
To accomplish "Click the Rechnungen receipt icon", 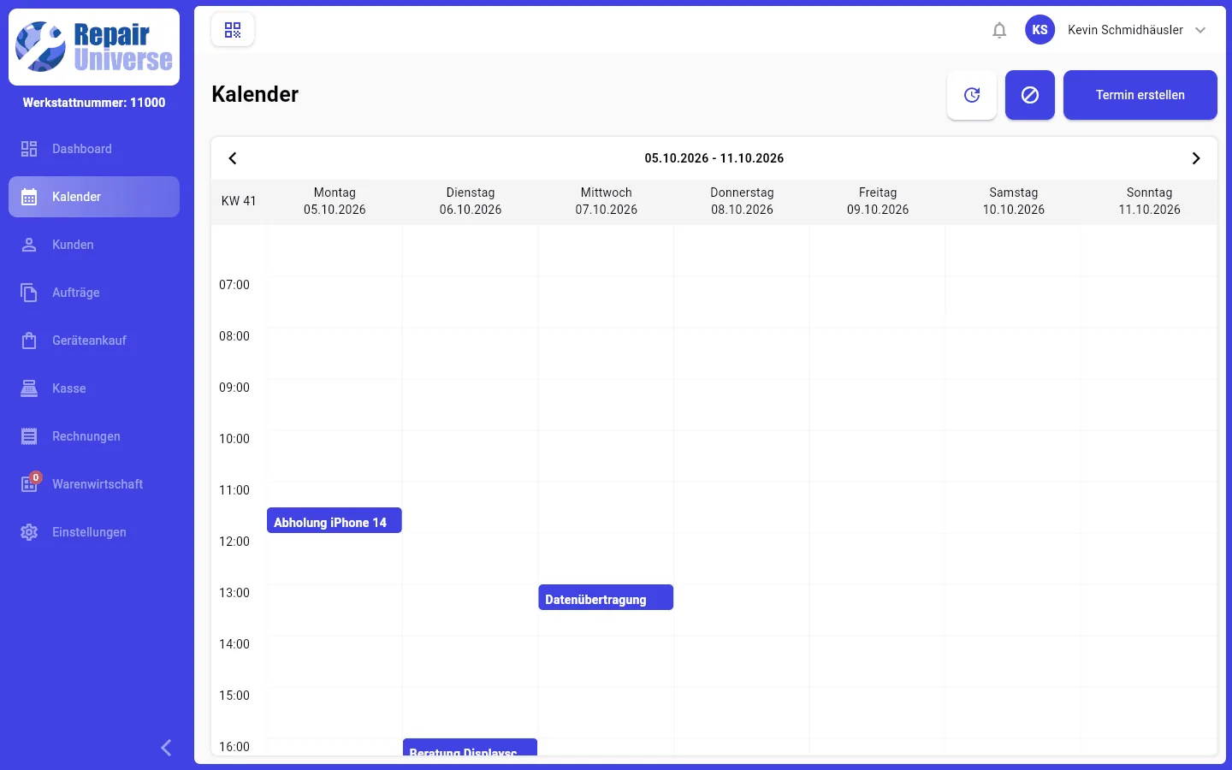I will [29, 436].
